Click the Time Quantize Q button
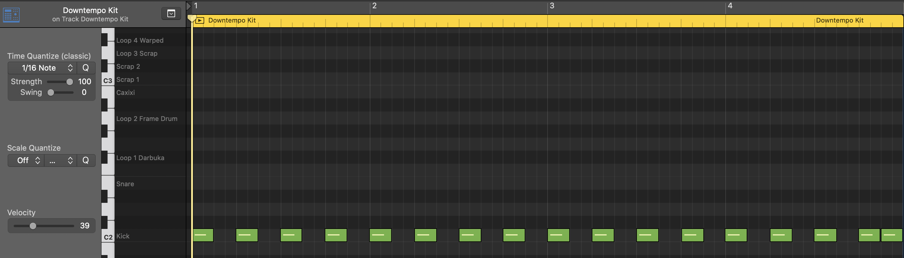This screenshot has width=904, height=258. [86, 68]
